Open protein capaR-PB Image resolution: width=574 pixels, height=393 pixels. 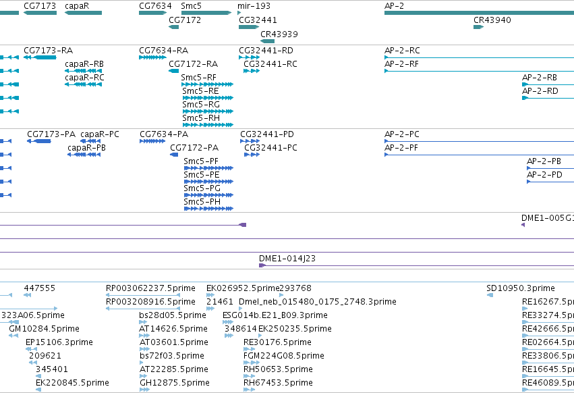[84, 155]
